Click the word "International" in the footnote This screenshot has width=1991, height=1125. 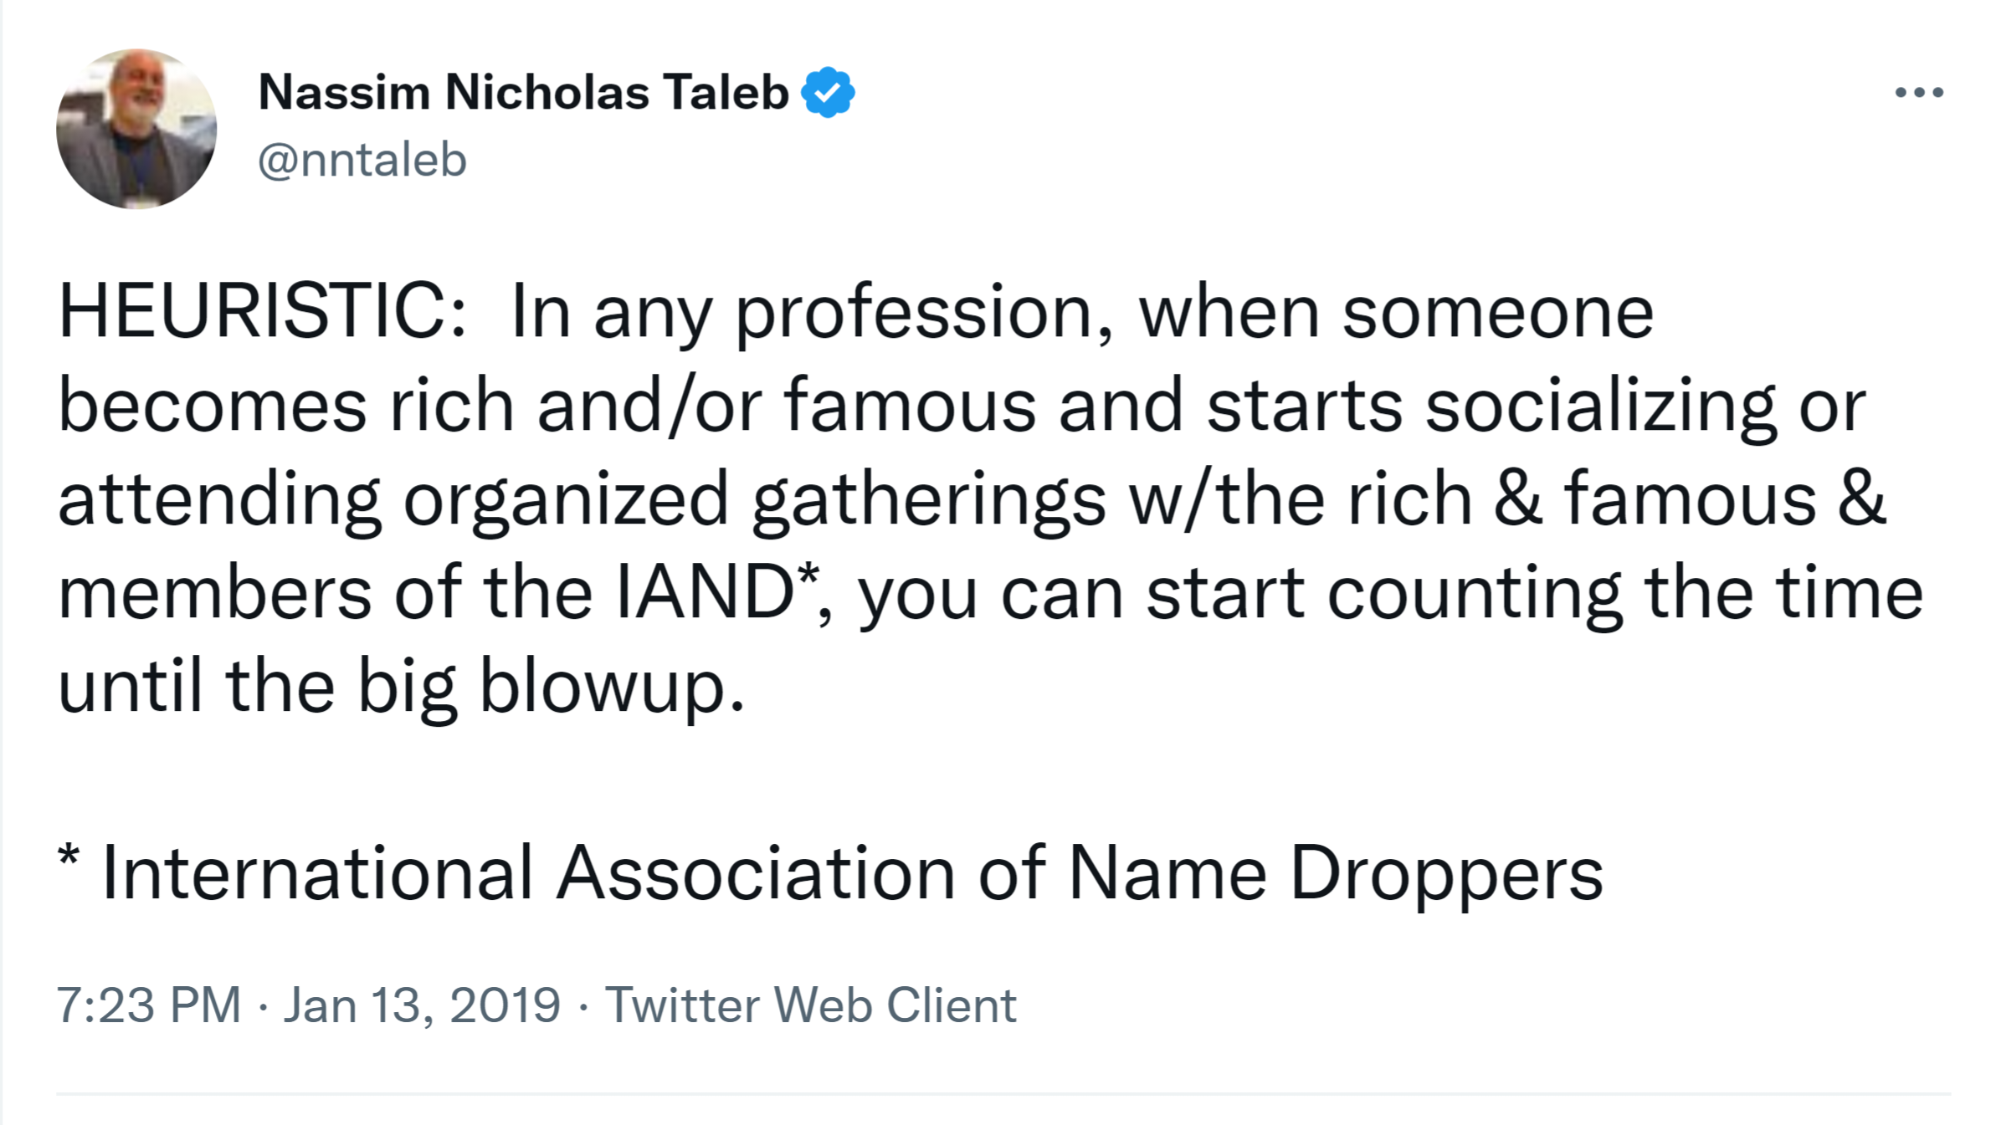(317, 874)
